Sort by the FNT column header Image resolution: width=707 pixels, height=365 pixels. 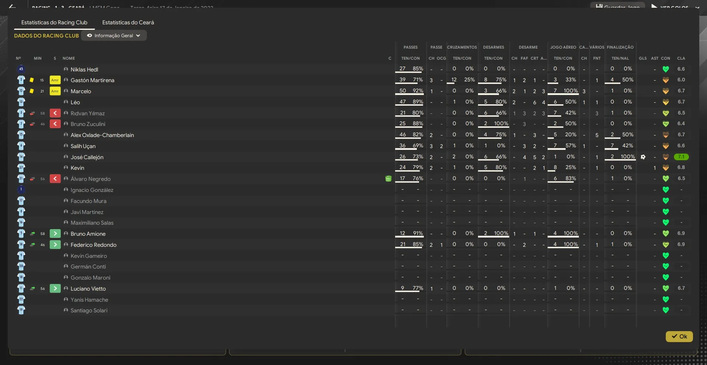point(597,58)
